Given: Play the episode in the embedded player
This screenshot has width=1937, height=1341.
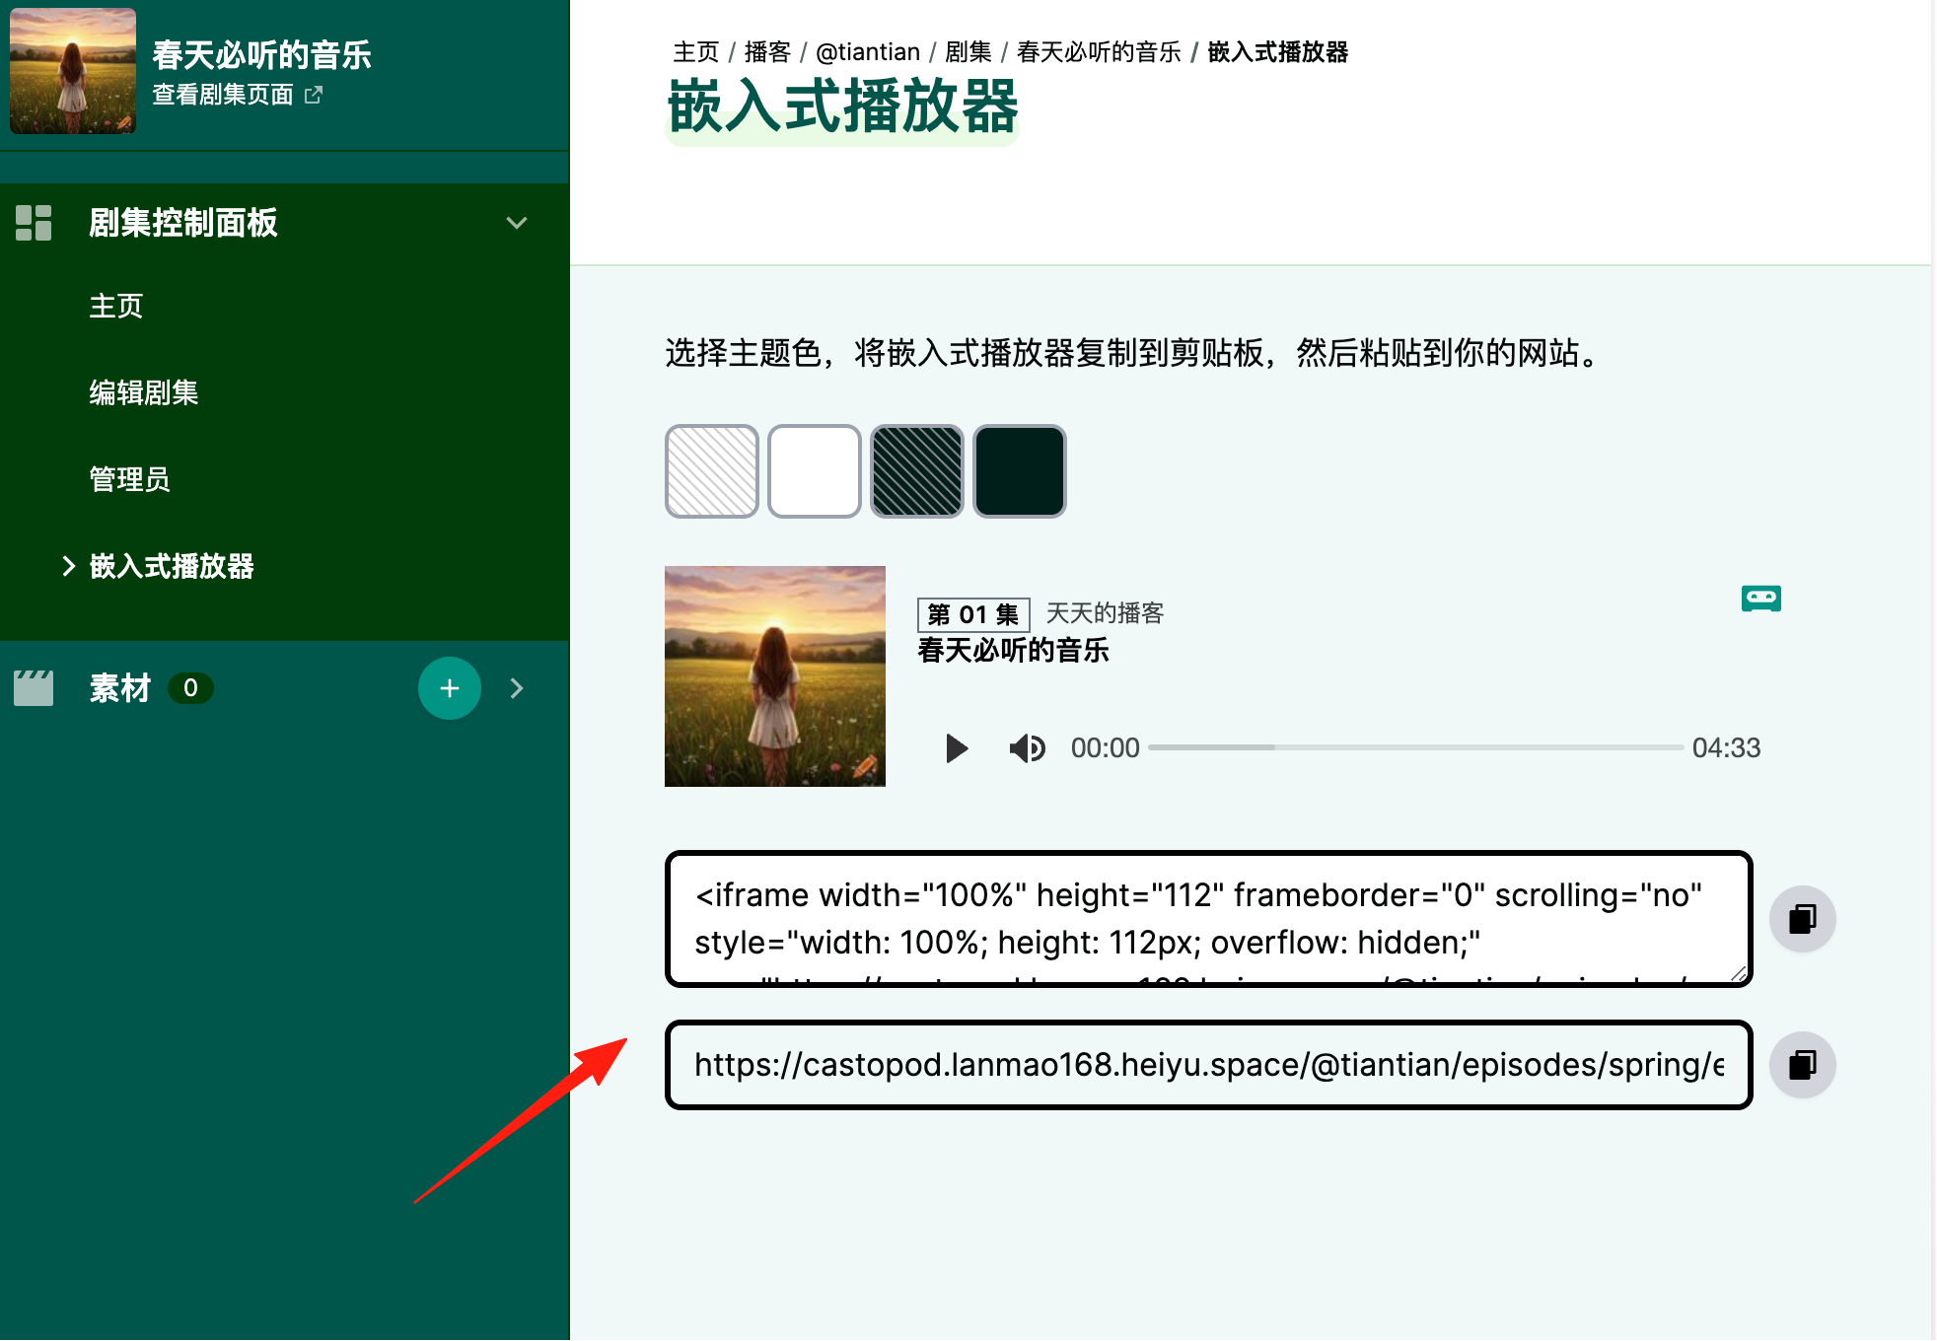Looking at the screenshot, I should [956, 748].
